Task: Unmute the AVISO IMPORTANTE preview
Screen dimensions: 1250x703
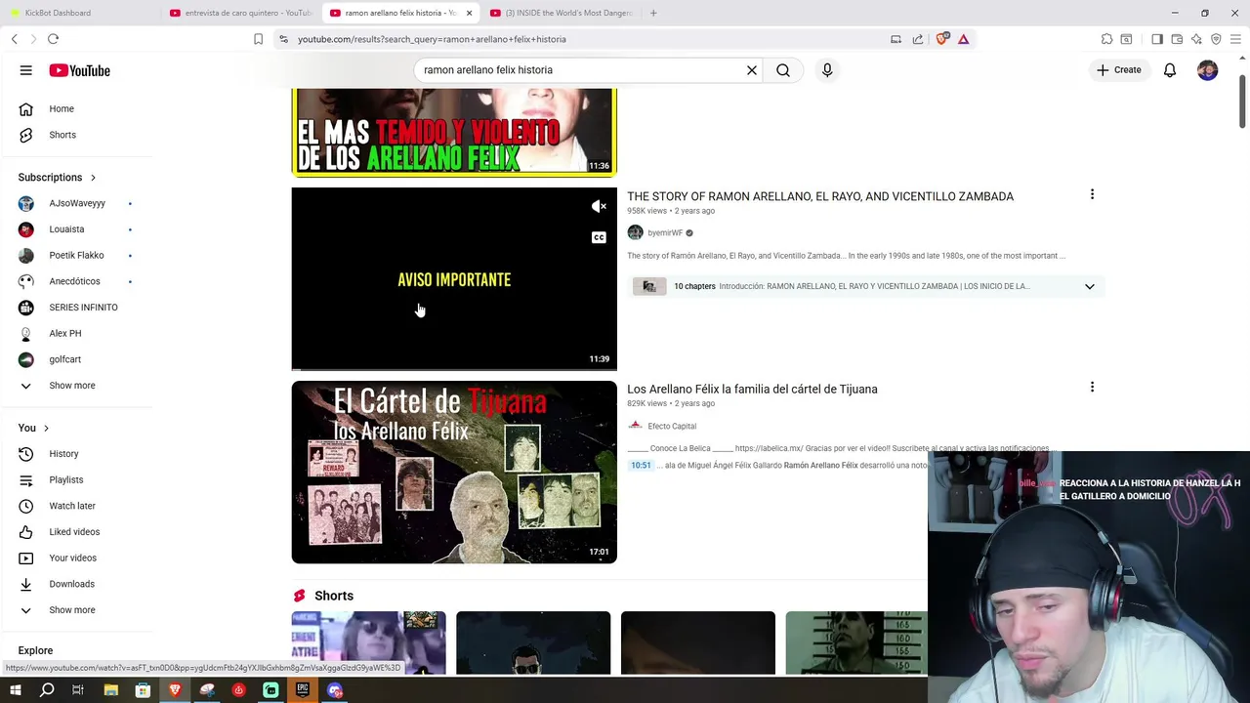Action: (x=599, y=206)
